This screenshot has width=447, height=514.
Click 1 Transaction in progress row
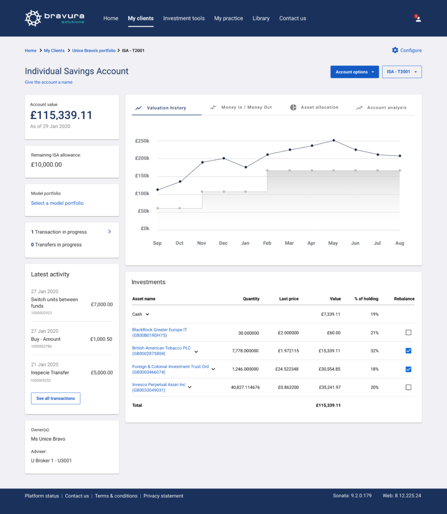pos(71,232)
